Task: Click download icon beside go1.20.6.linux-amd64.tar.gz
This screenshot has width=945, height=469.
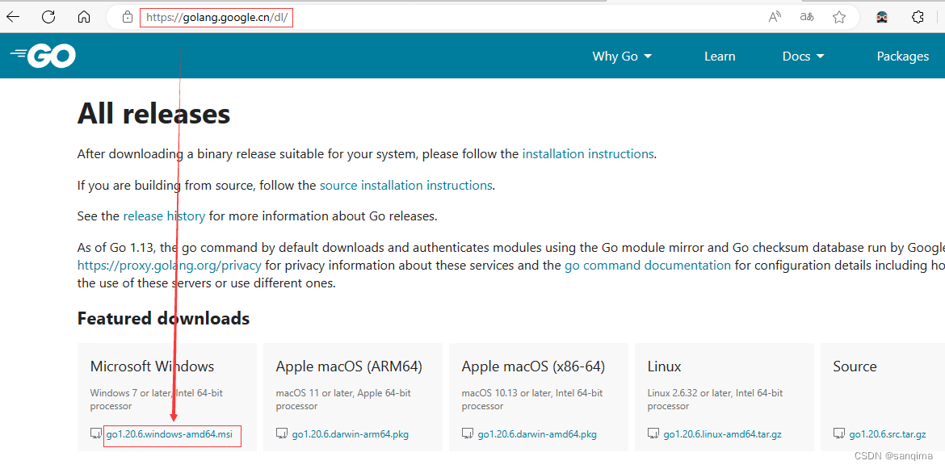Action: click(653, 433)
